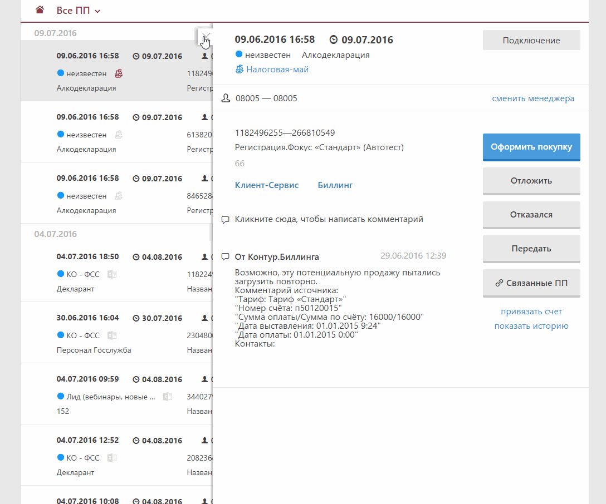Open the 'Клиент-Сервис' link
This screenshot has width=606, height=504.
tap(267, 185)
